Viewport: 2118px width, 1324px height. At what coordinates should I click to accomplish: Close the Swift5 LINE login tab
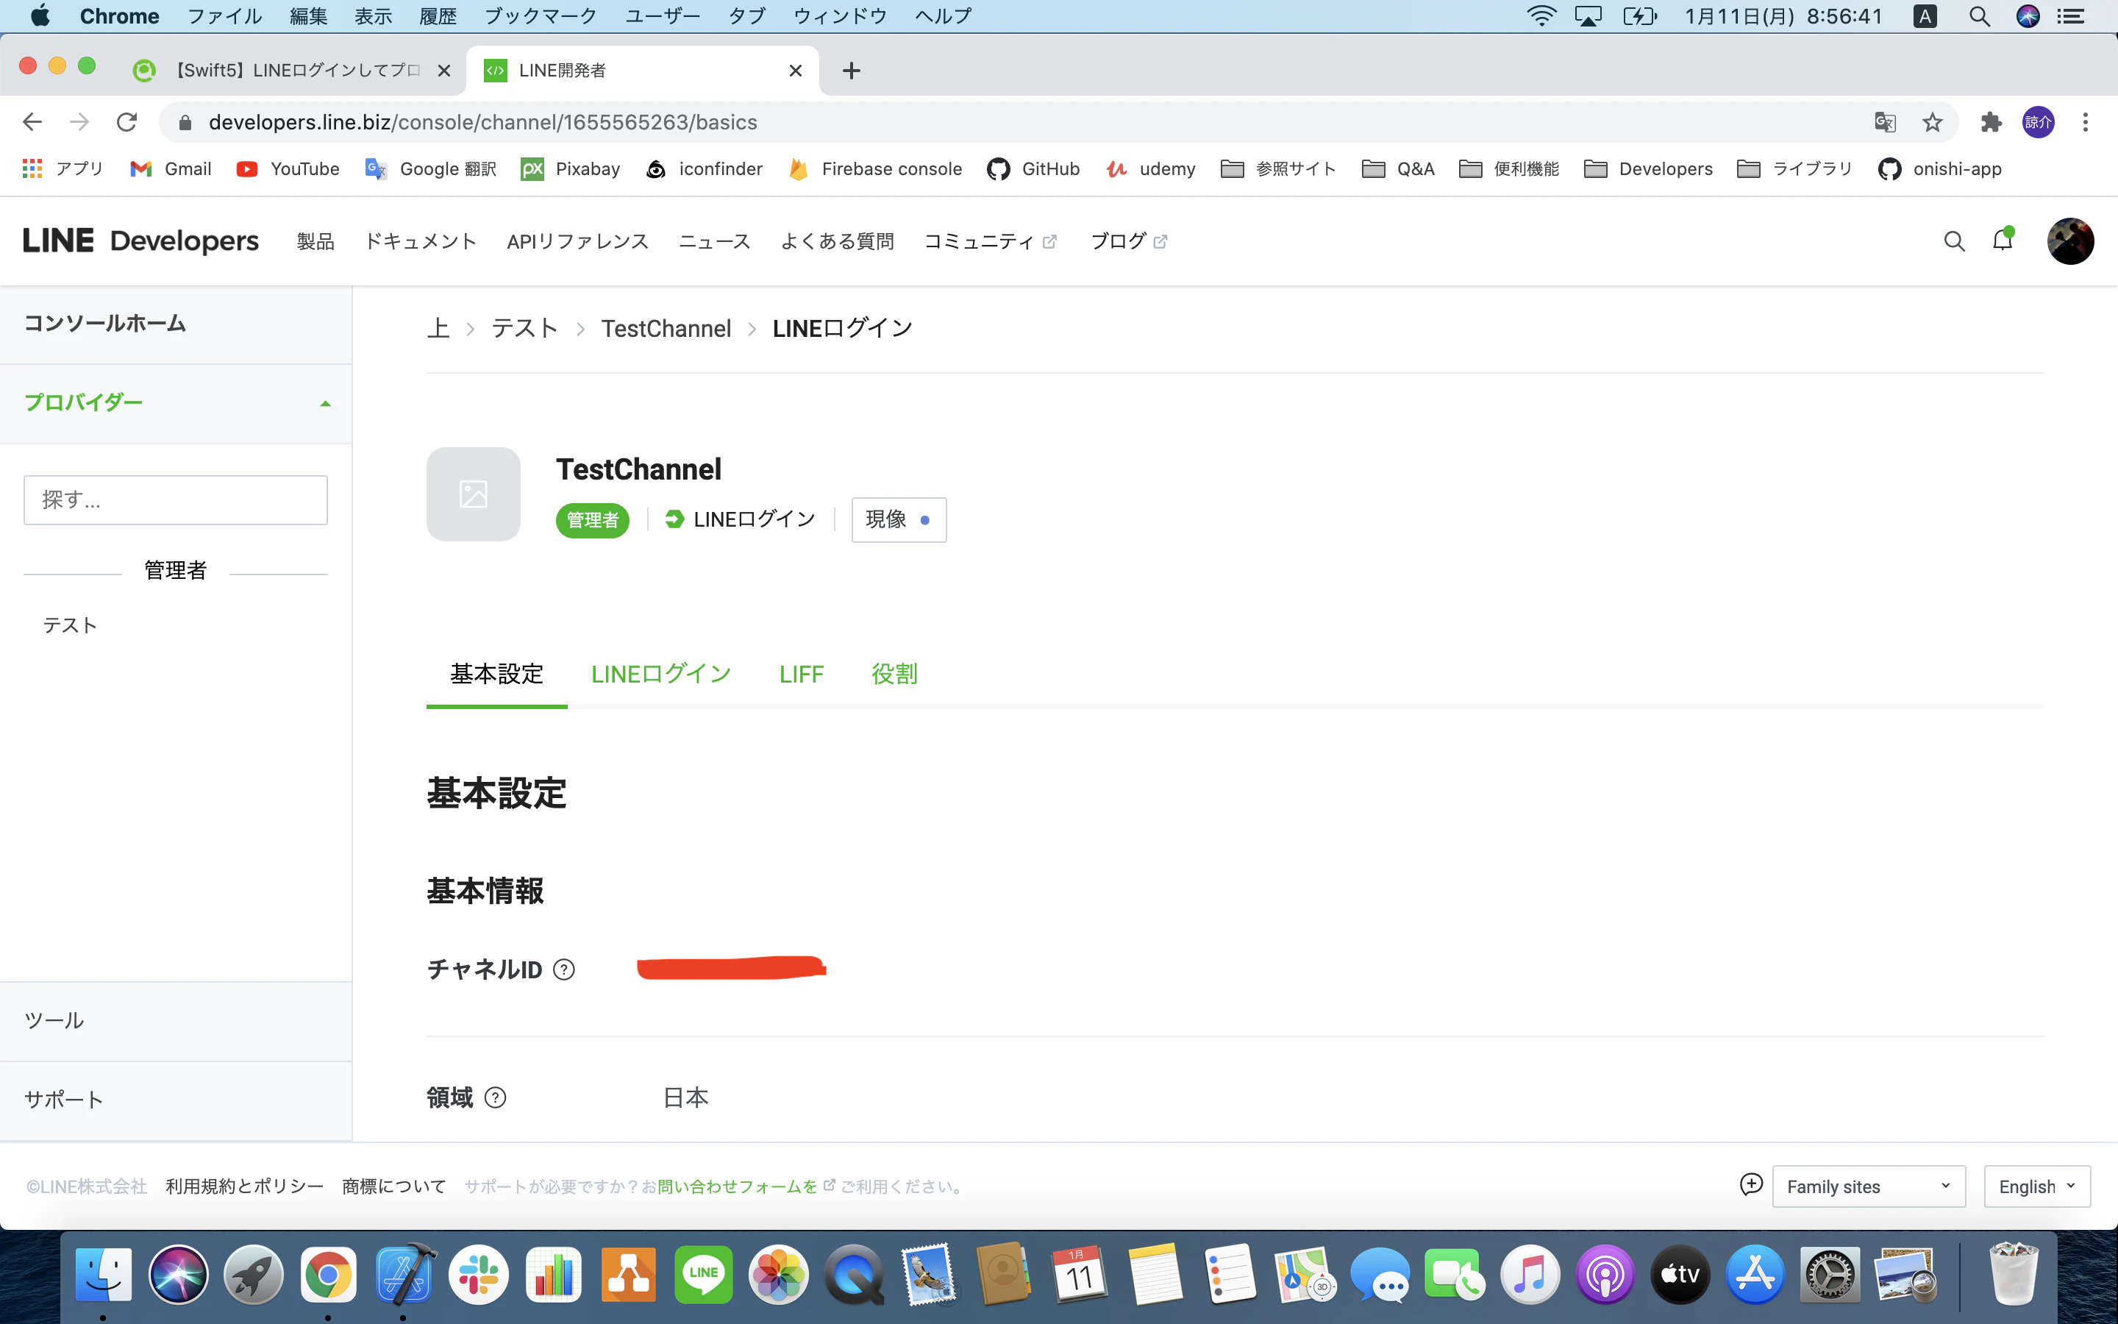[445, 71]
